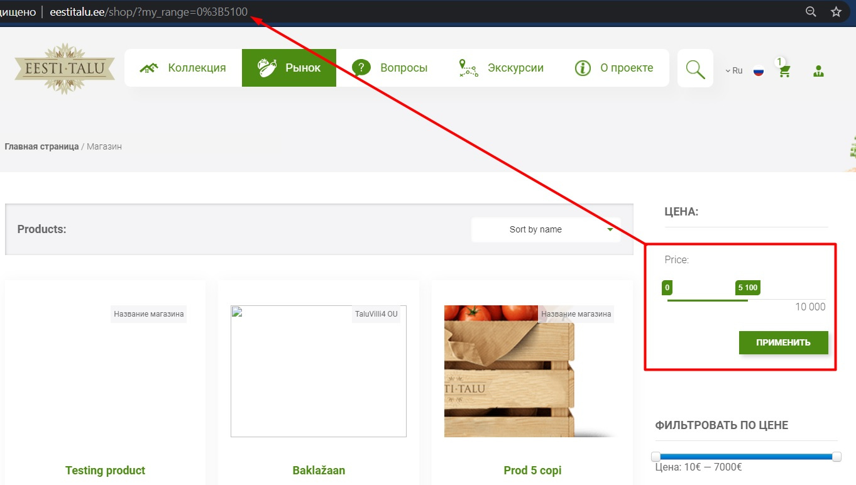Open the Рынок market tab

[x=289, y=68]
